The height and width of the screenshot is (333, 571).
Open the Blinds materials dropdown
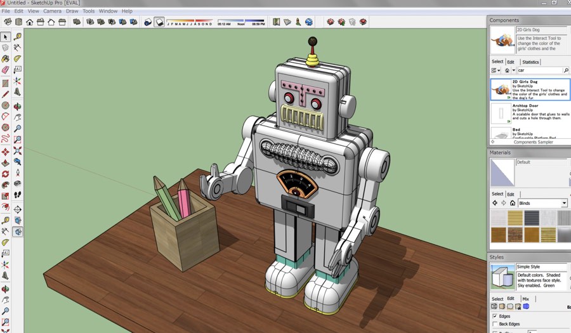564,203
